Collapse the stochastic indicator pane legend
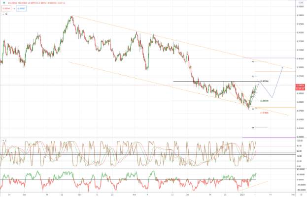This screenshot has height=197, width=307. [3, 141]
